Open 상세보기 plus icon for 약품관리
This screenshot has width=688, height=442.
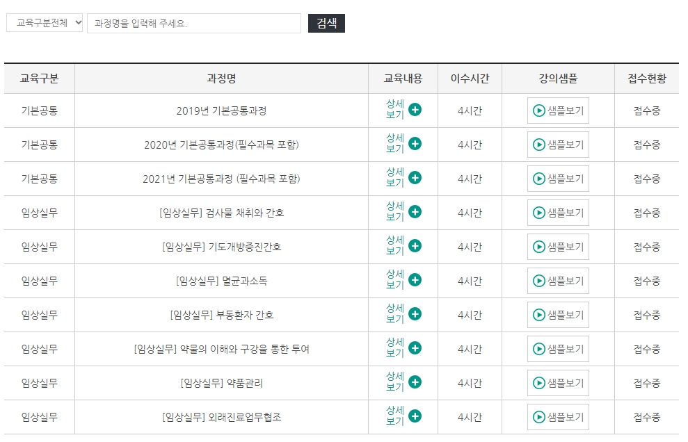tap(415, 382)
